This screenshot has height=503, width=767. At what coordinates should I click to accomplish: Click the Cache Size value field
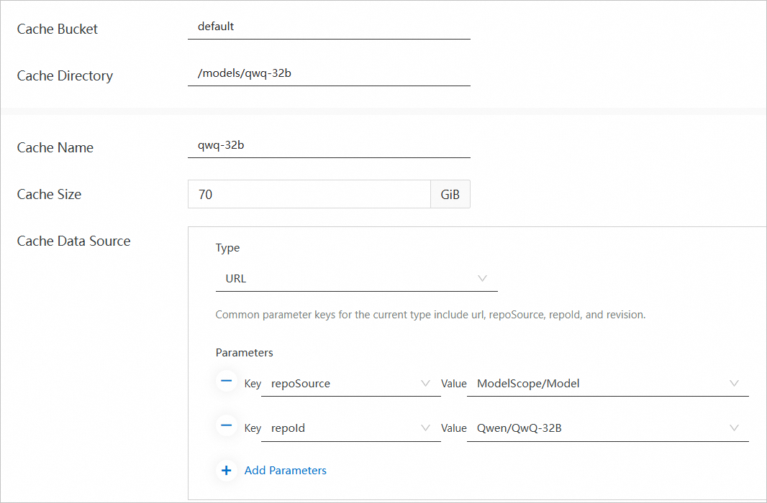click(x=309, y=194)
